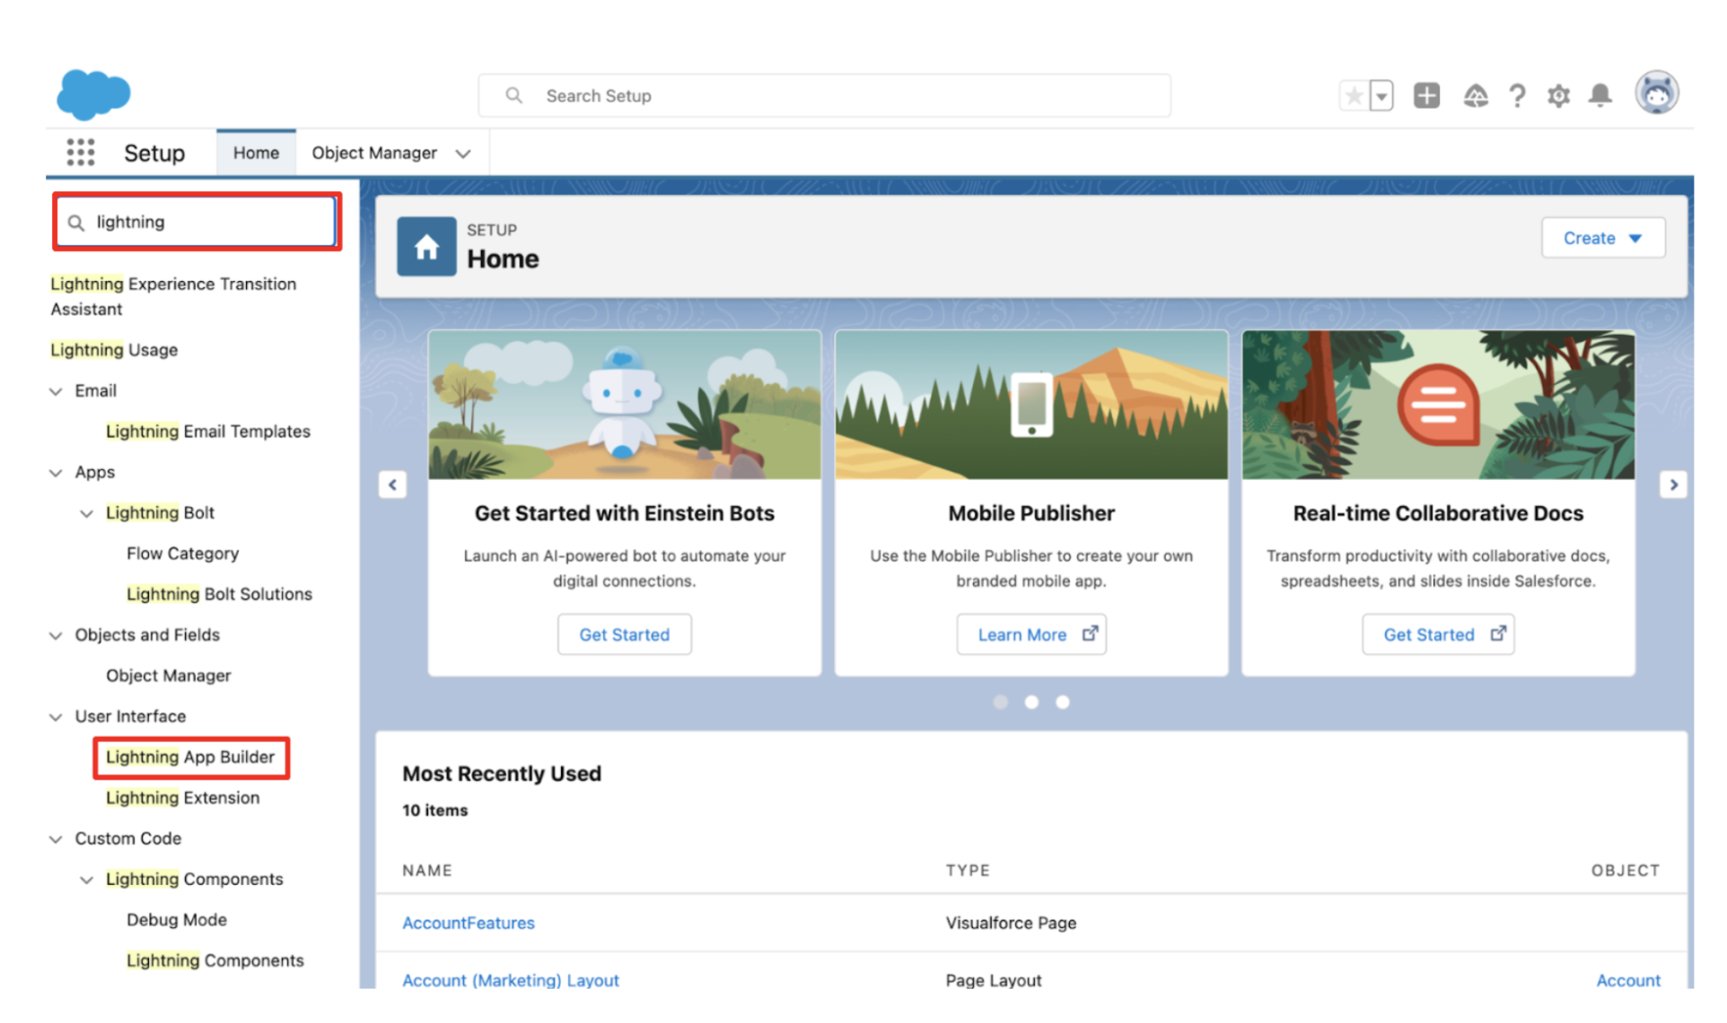Collapse the Custom Code section chevron
Screen dimensions: 1727x1023
click(56, 839)
